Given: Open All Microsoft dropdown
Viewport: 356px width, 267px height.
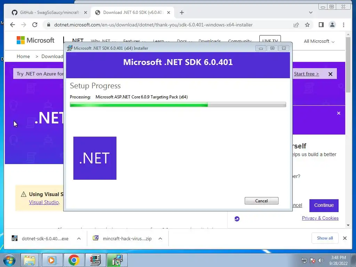Looking at the screenshot, I should click(319, 41).
